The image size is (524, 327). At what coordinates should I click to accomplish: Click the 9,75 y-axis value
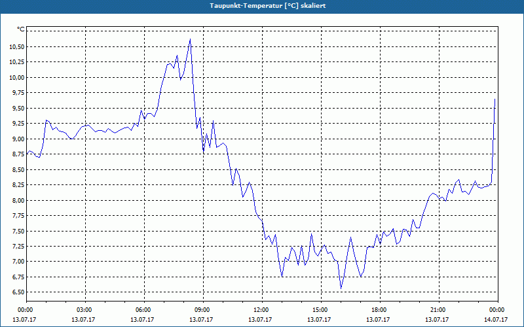click(18, 93)
